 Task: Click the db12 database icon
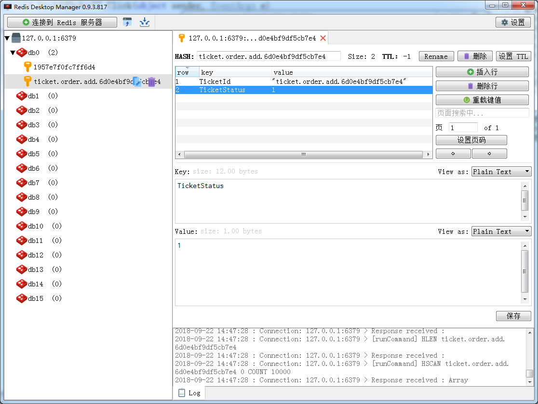pyautogui.click(x=22, y=255)
